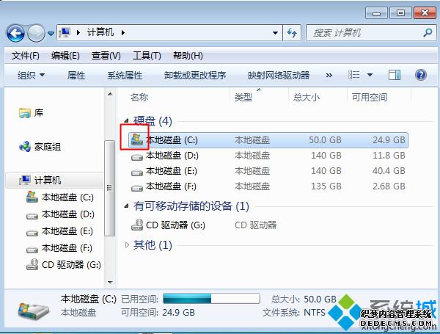The width and height of the screenshot is (440, 334).
Task: Sort by the 名称 column header
Action: [139, 98]
